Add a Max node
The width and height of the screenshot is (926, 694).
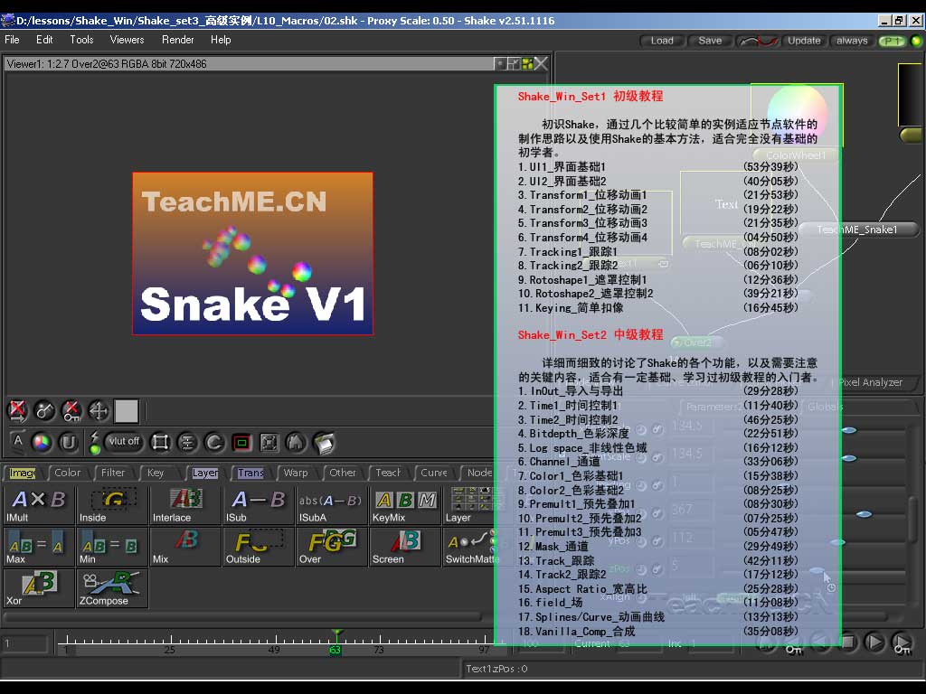pyautogui.click(x=38, y=547)
